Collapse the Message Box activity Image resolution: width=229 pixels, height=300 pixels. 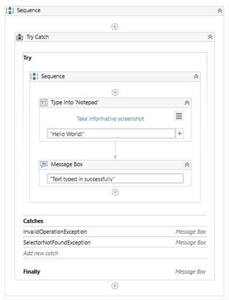(187, 165)
